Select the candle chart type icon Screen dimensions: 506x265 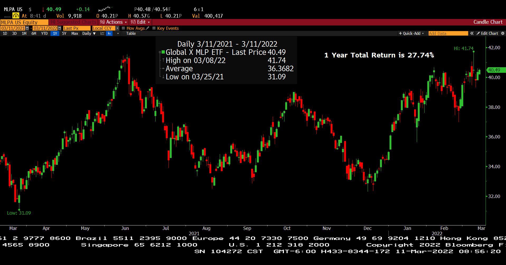(x=109, y=33)
